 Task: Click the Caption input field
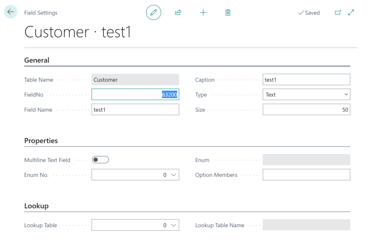pyautogui.click(x=306, y=80)
